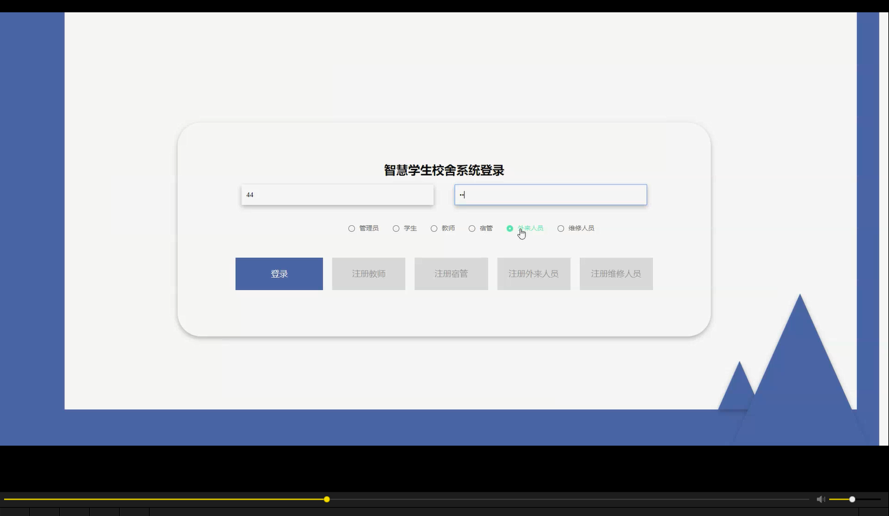
Task: Click the blue 登录 login button
Action: click(x=279, y=273)
